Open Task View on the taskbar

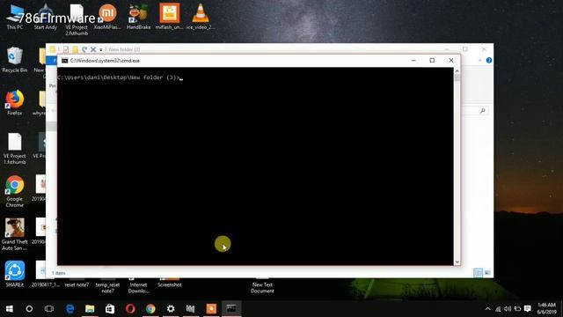click(x=49, y=309)
